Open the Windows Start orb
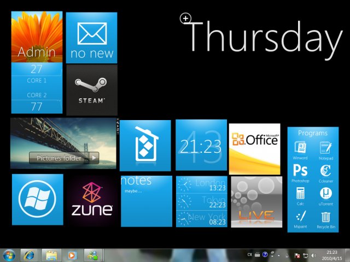This screenshot has width=350, height=262. (x=9, y=255)
